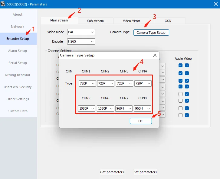Image resolution: width=220 pixels, height=179 pixels.
Task: Go to Alarm Setup
Action: tap(18, 51)
